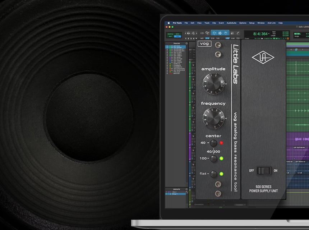Click the bottom screw on VOG panel
The width and height of the screenshot is (309, 230).
coord(218,194)
